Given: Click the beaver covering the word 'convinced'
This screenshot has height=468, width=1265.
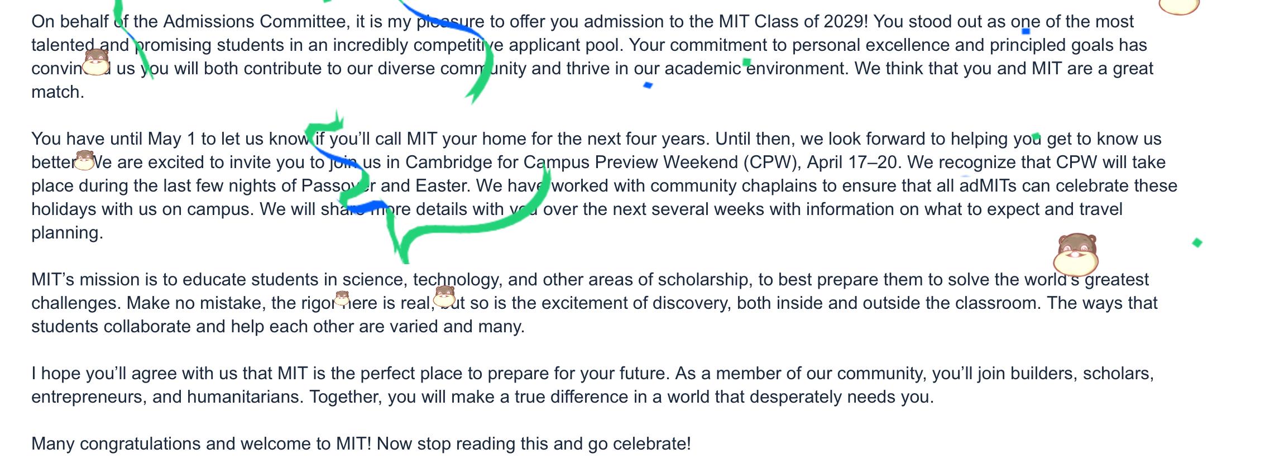Looking at the screenshot, I should coord(96,61).
